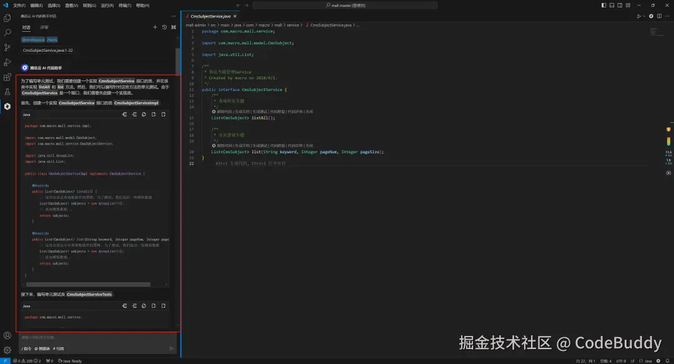This screenshot has height=364, width=674.
Task: Open the Accounts icon in activity bar
Action: coord(7,335)
